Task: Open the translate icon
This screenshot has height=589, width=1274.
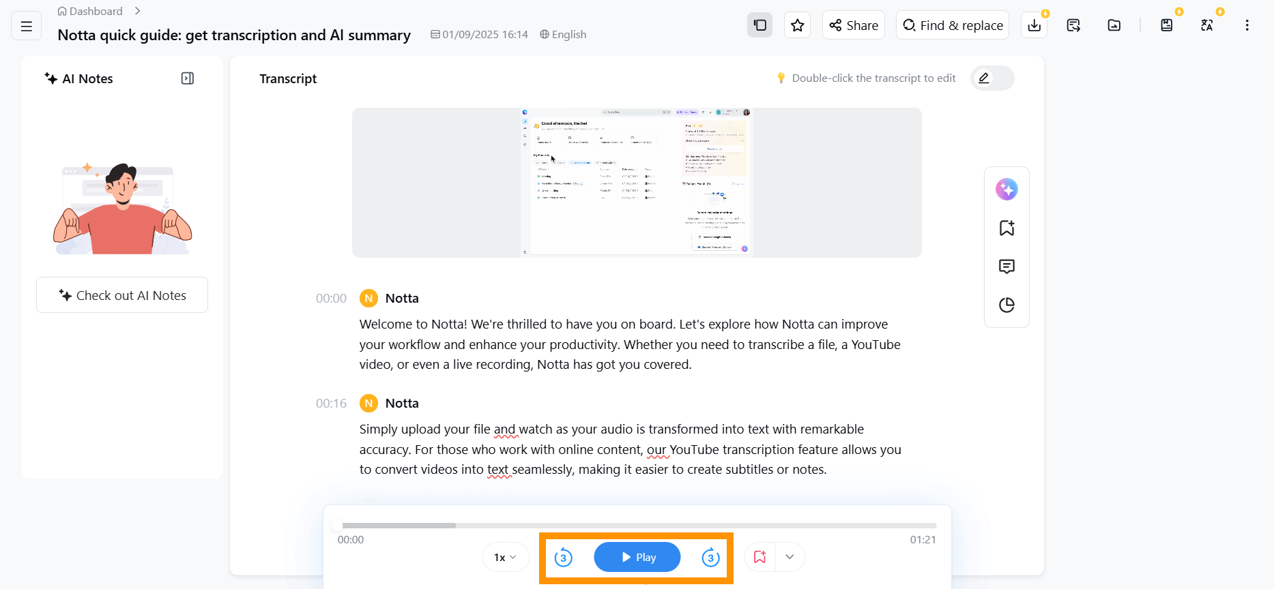Action: 1207,25
